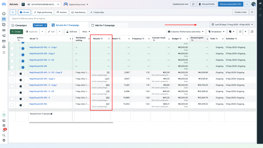Click the magnifier search filter icon button
Image resolution: width=263 pixels, height=148 pixels.
[13, 12]
